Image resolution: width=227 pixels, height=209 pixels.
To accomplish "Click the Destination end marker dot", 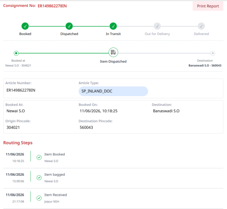I will pyautogui.click(x=213, y=53).
